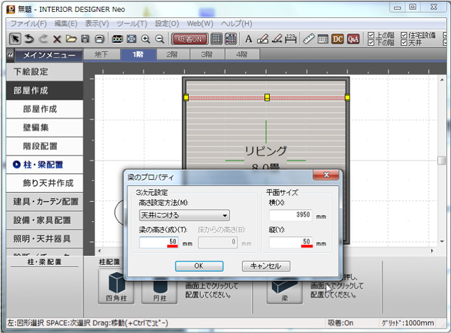Toggle the 住宅設備 checkbox
Screen dimensions: 451x333
click(405, 35)
